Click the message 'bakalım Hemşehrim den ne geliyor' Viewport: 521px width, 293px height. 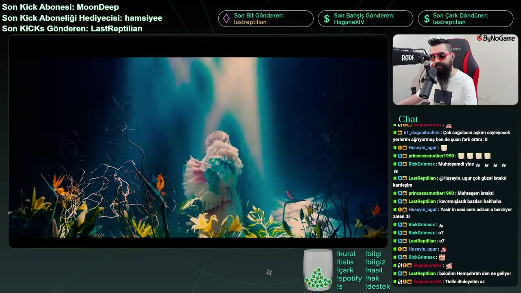pos(475,273)
